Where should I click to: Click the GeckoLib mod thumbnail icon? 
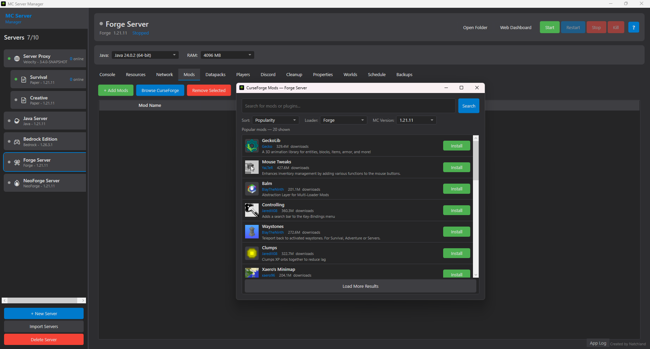pos(252,145)
